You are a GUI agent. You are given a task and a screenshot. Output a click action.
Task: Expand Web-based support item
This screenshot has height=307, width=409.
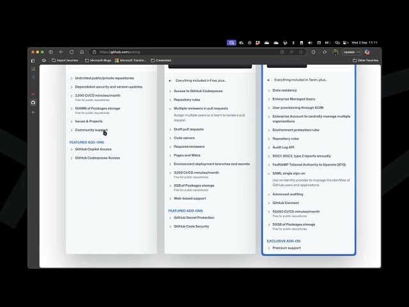(187, 198)
